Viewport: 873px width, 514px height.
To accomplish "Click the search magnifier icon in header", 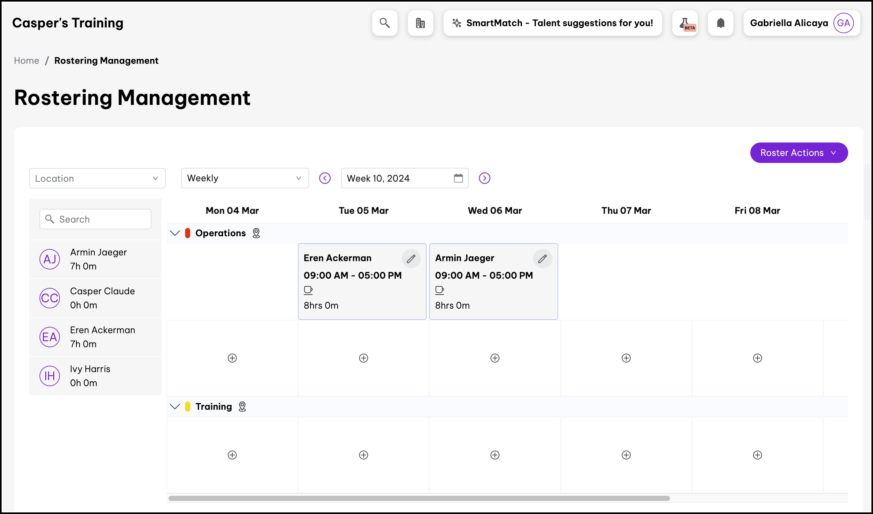I will click(385, 23).
